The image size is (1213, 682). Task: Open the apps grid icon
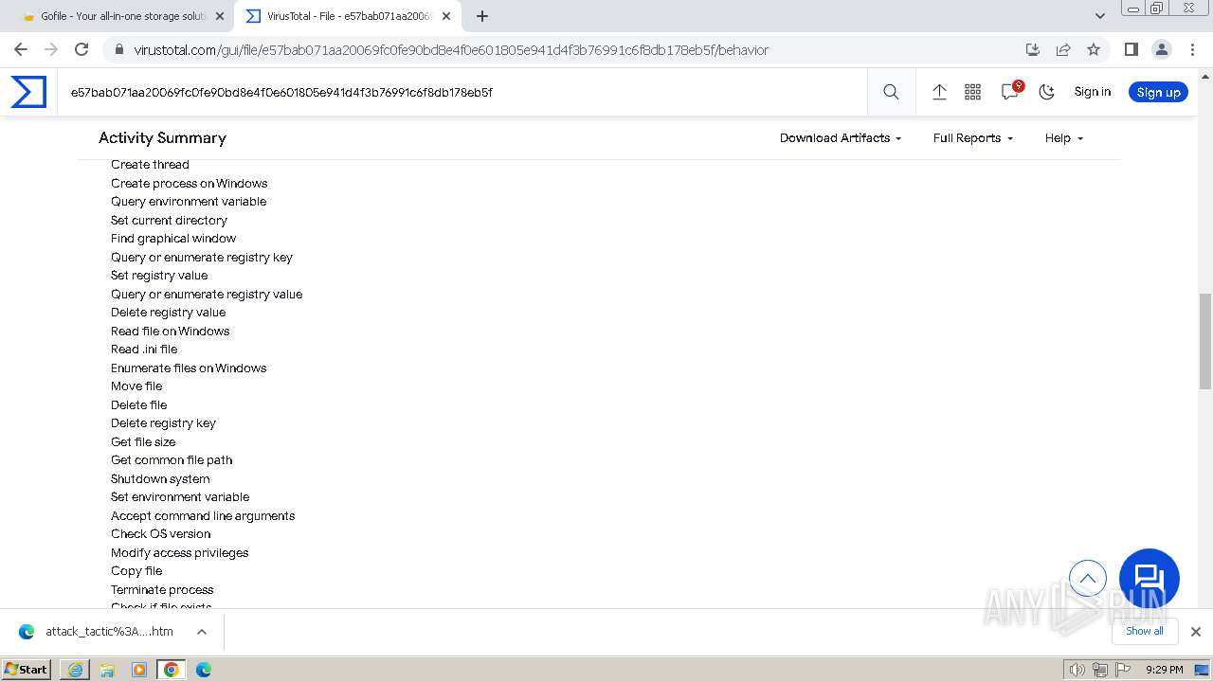tap(972, 92)
